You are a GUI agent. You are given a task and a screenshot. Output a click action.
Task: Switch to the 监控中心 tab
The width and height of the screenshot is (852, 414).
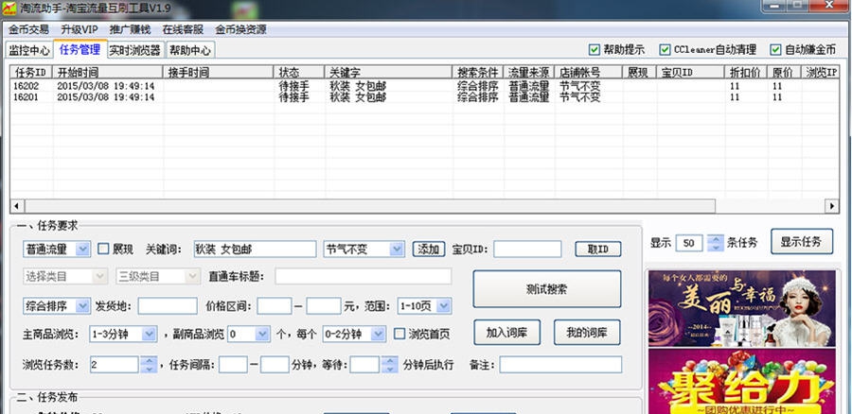click(28, 50)
